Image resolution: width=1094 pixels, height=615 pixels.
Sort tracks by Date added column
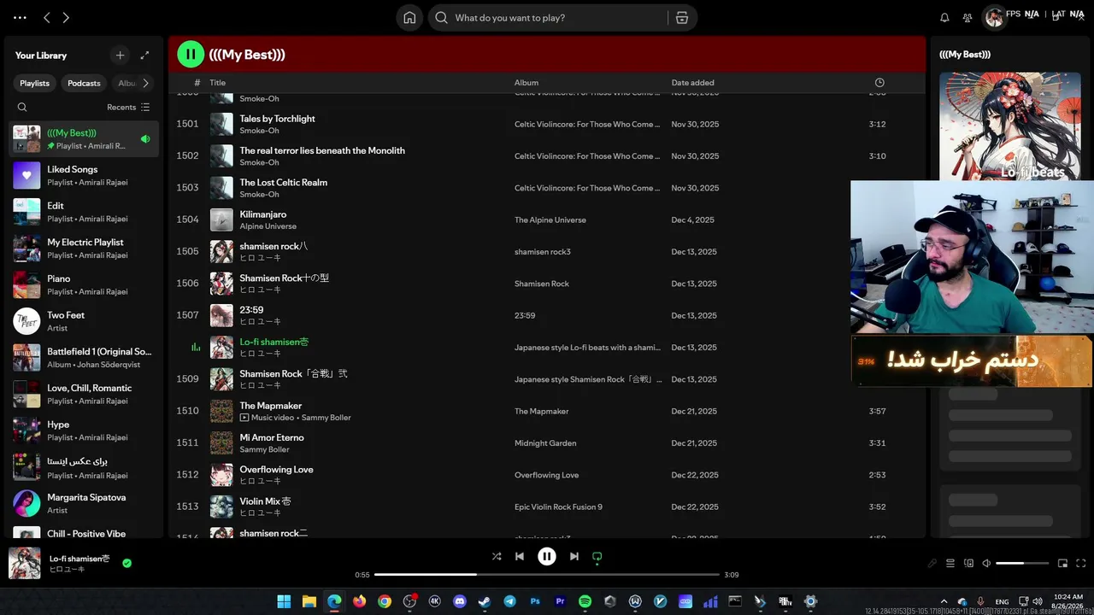click(x=693, y=83)
